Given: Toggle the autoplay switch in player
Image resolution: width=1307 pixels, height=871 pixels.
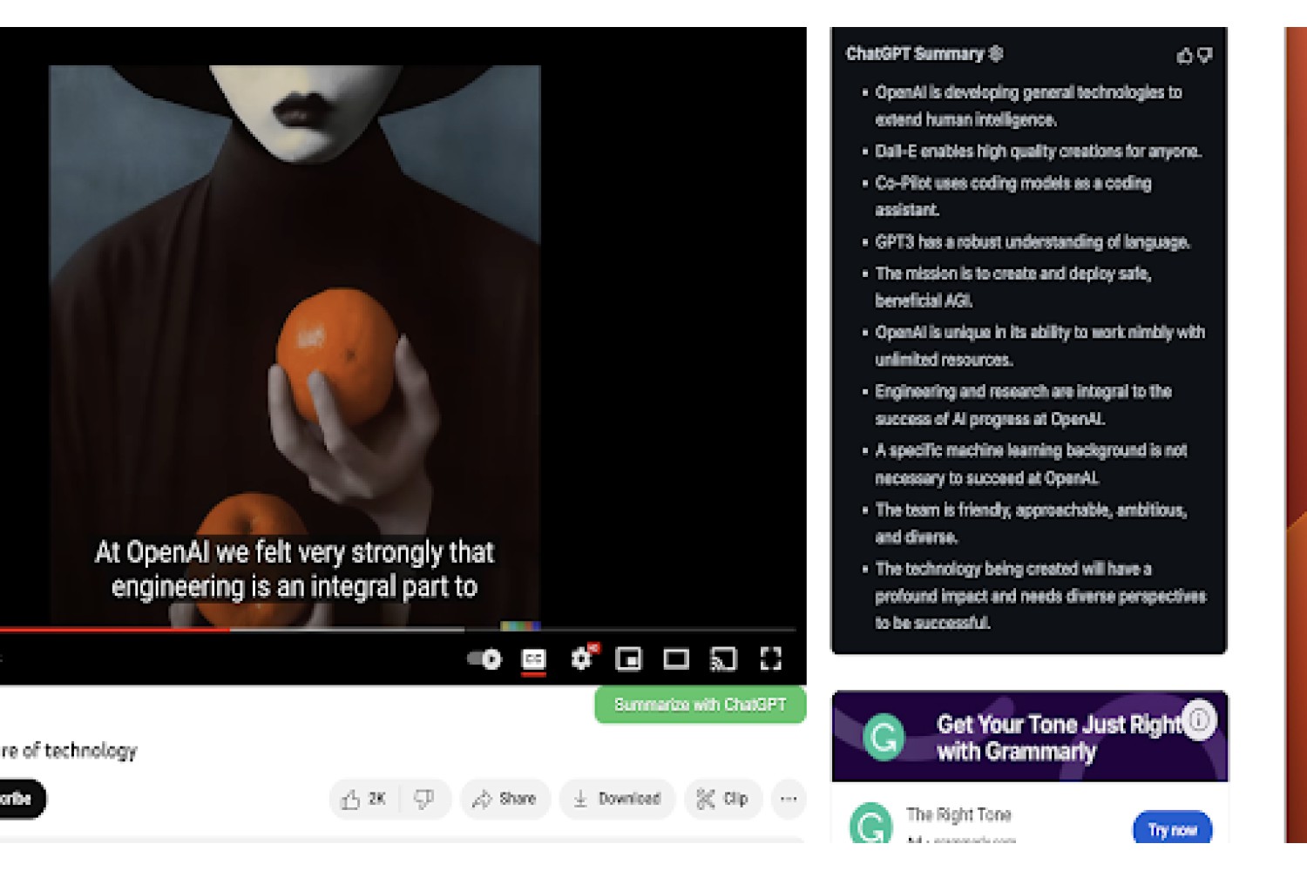Looking at the screenshot, I should (x=484, y=659).
